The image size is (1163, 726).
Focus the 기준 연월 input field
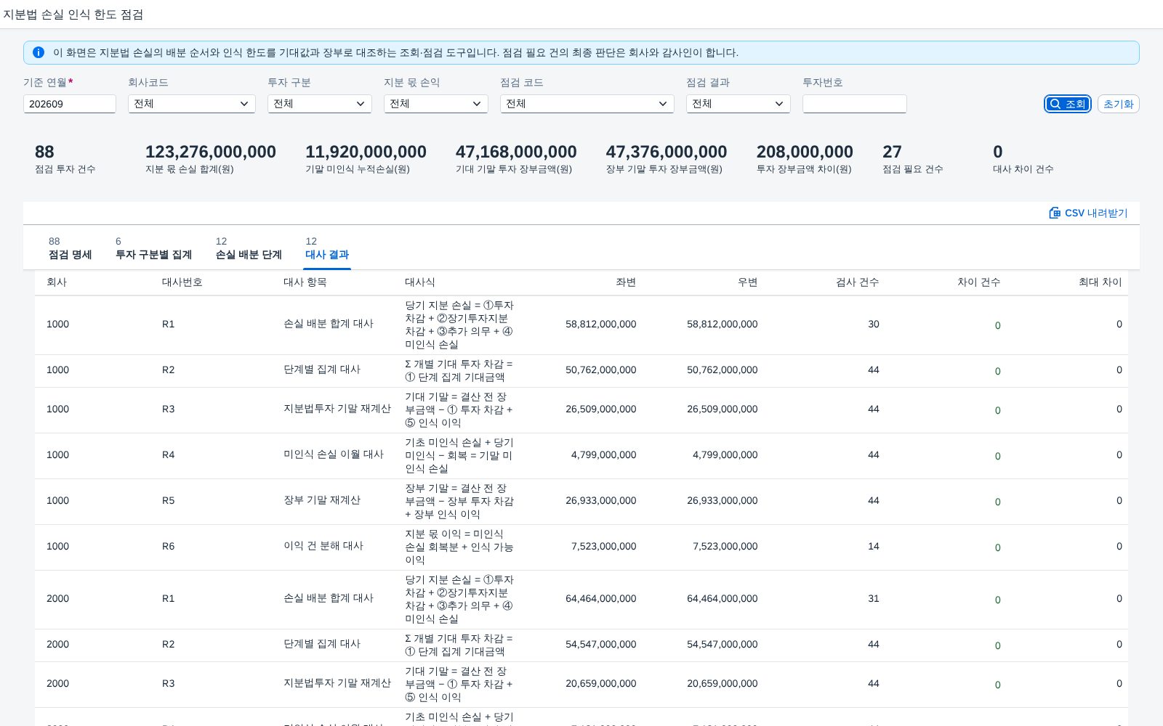[x=70, y=104]
